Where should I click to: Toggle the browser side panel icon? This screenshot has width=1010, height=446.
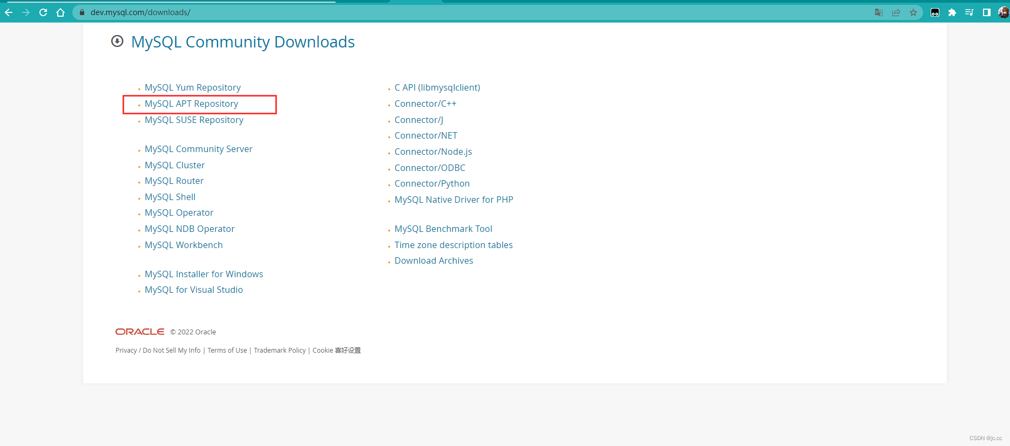(x=987, y=12)
